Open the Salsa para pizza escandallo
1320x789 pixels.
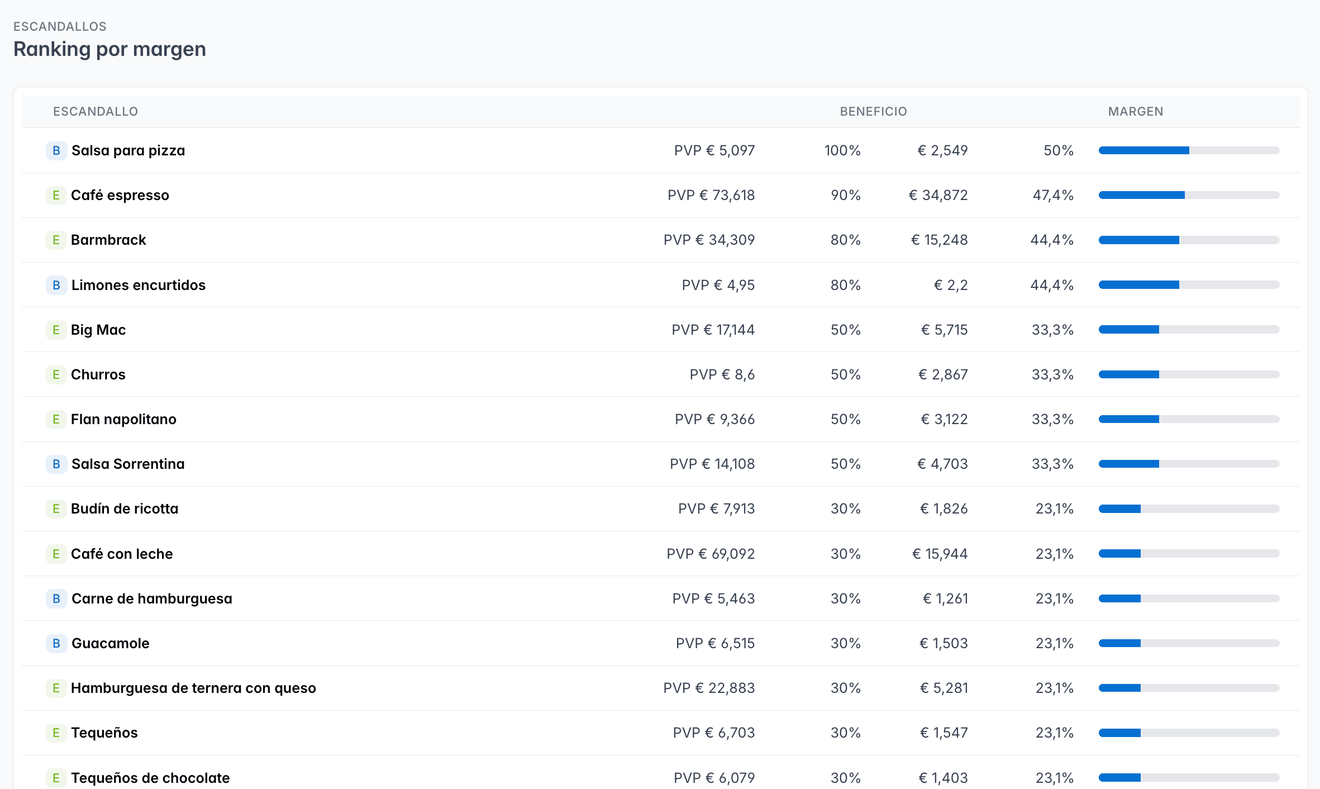[128, 150]
